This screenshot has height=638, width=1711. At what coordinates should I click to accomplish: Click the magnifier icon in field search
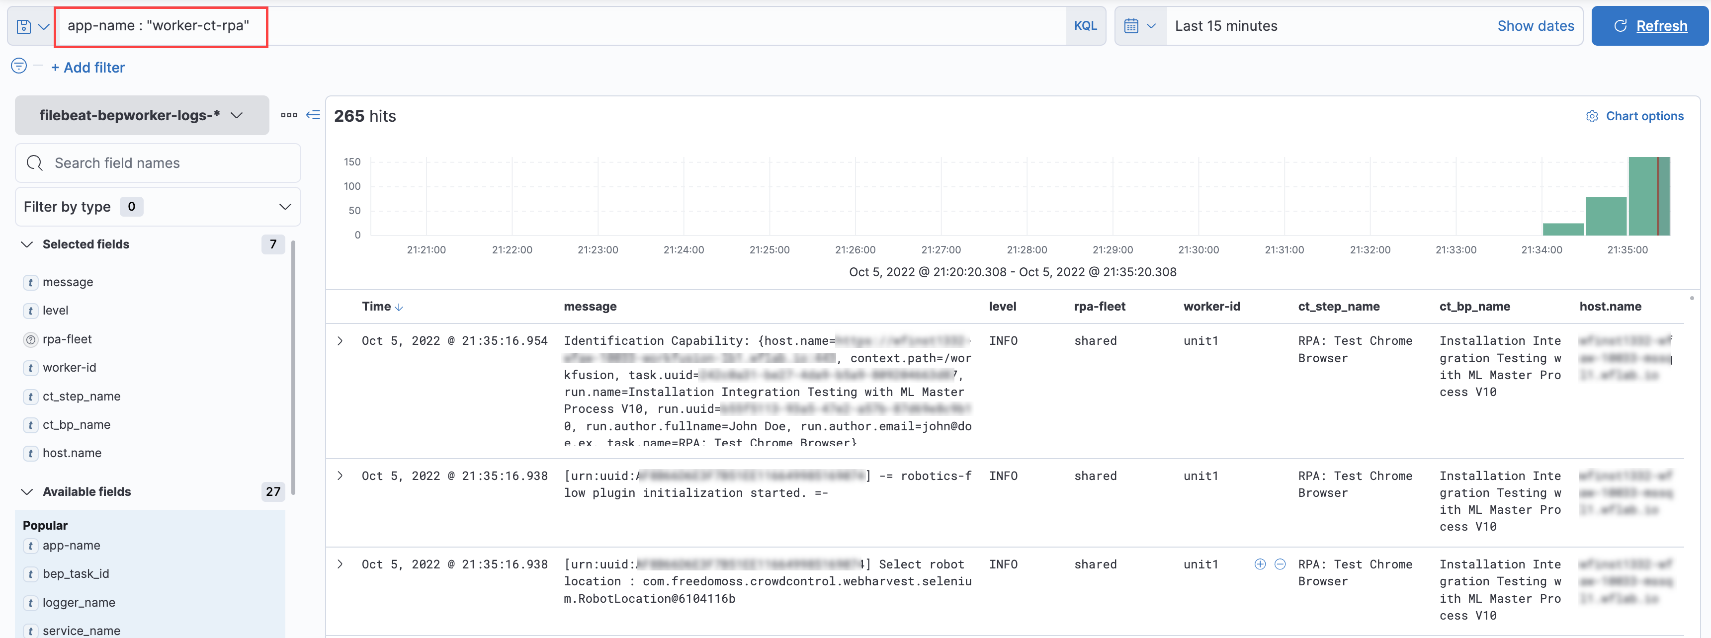tap(34, 163)
